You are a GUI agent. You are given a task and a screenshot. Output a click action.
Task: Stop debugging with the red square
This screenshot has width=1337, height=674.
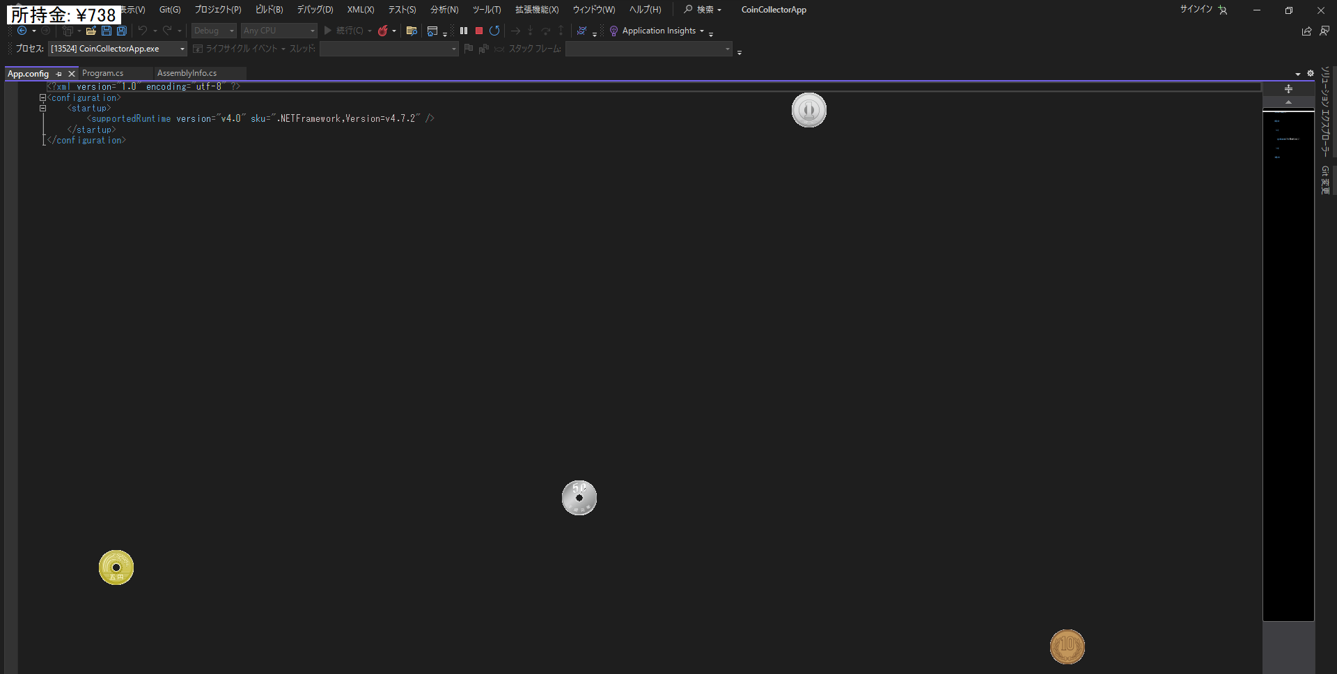click(x=479, y=31)
